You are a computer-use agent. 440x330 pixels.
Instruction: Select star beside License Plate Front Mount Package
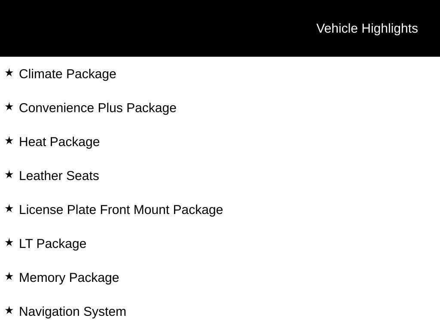tap(9, 208)
